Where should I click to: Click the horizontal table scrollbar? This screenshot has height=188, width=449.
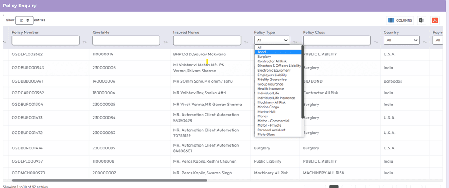tap(109, 180)
